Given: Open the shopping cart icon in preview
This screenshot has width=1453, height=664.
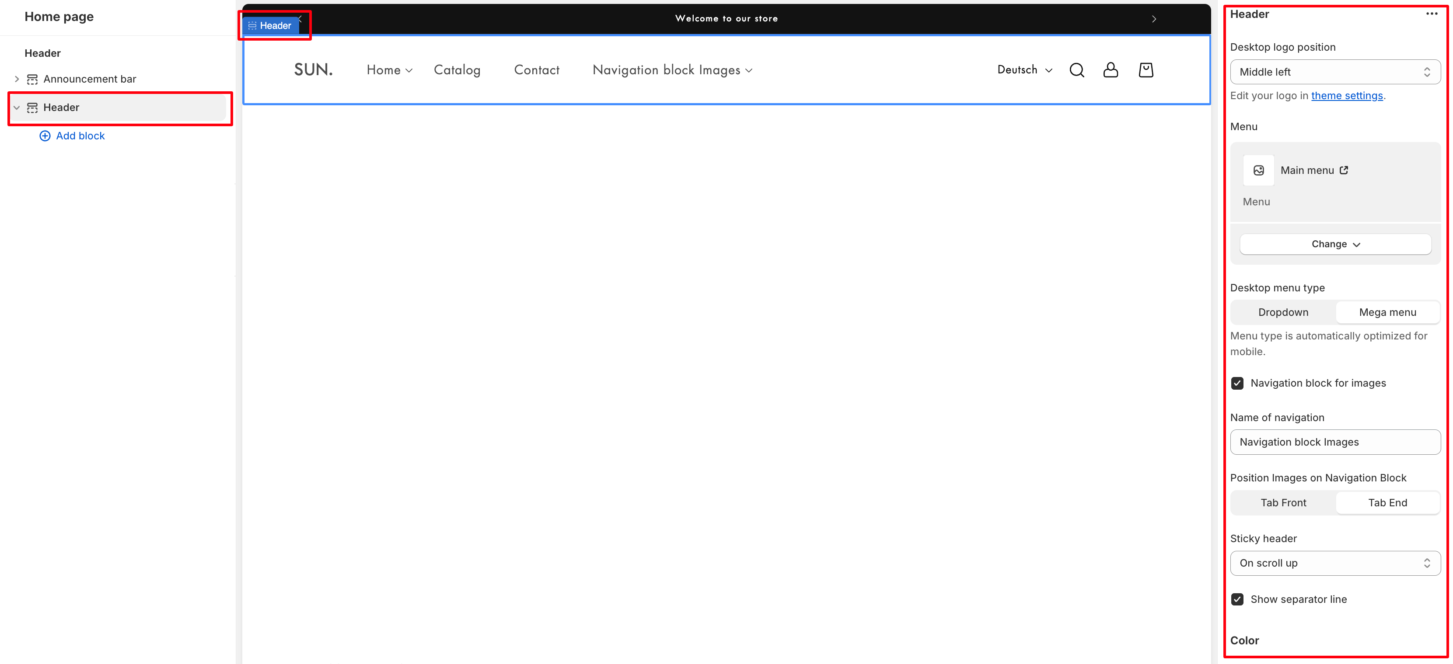Looking at the screenshot, I should coord(1146,70).
